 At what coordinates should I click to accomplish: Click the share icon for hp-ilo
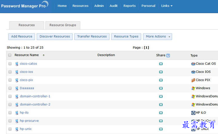coord(161,113)
